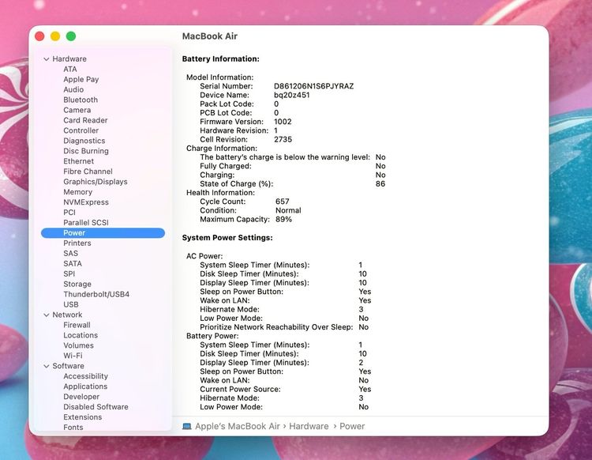Screen dimensions: 592x460
Task: Click the Firmware Version value 1002
Action: pyautogui.click(x=283, y=122)
